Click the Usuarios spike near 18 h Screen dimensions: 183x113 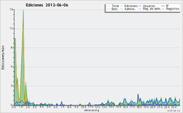[x=138, y=94]
